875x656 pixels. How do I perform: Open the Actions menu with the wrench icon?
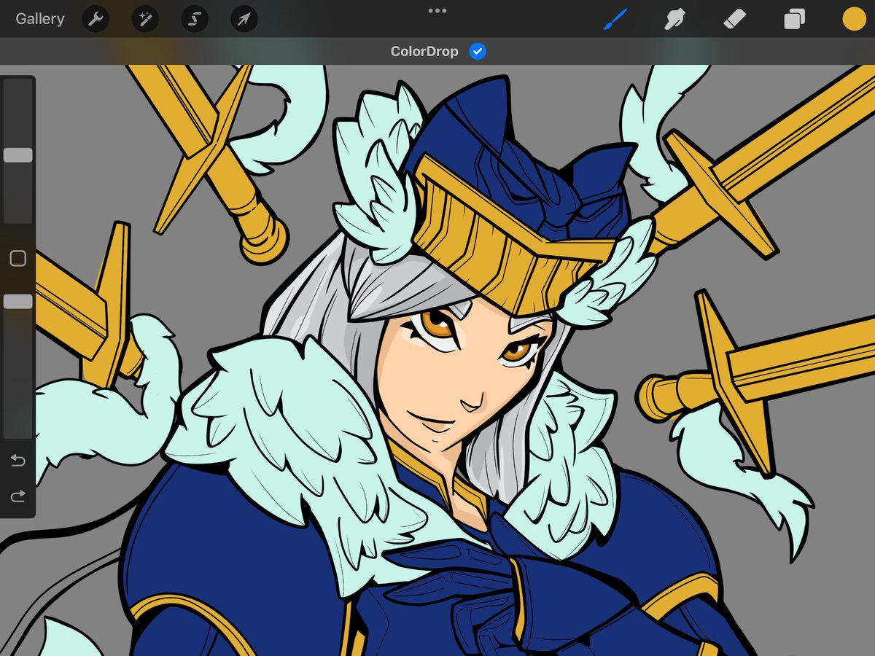pos(96,19)
